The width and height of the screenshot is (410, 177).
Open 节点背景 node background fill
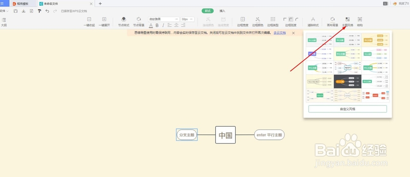coord(139,22)
